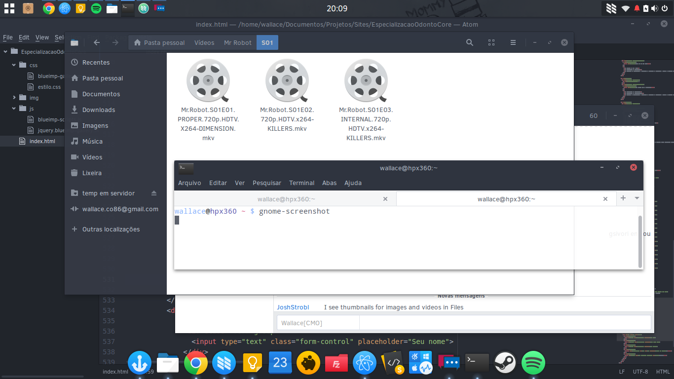Launch Atom editor from the bottom dock
The width and height of the screenshot is (674, 379).
[x=365, y=363]
